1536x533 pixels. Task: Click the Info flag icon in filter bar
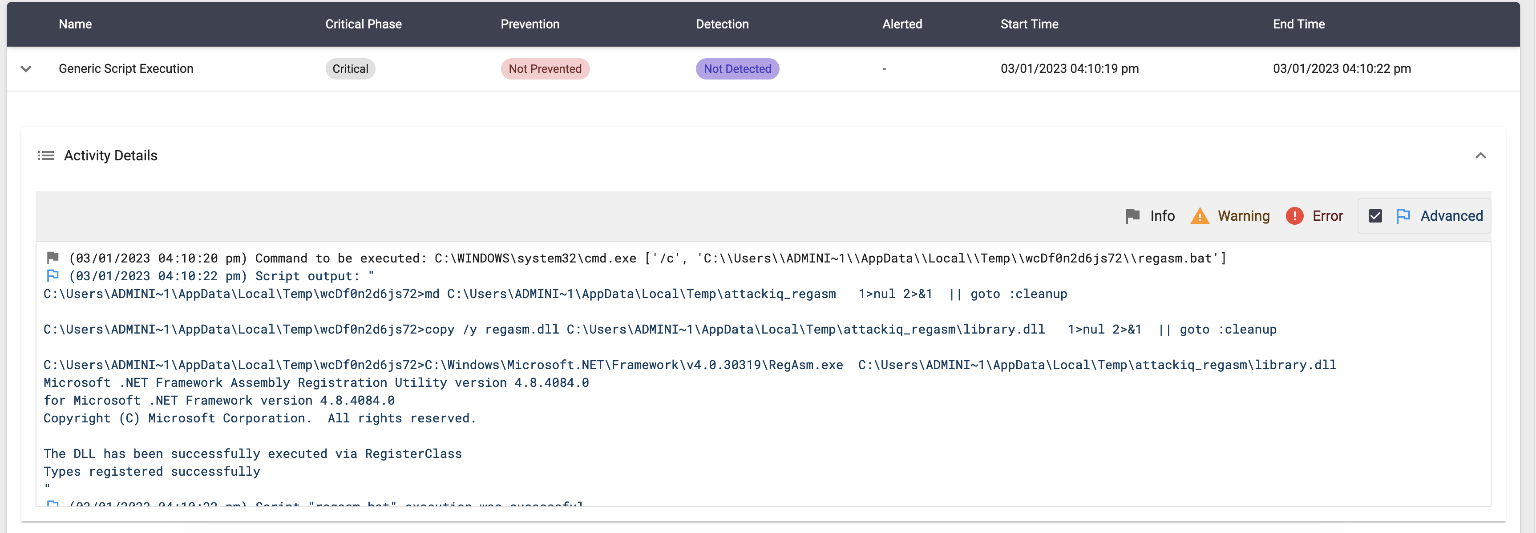click(x=1132, y=215)
